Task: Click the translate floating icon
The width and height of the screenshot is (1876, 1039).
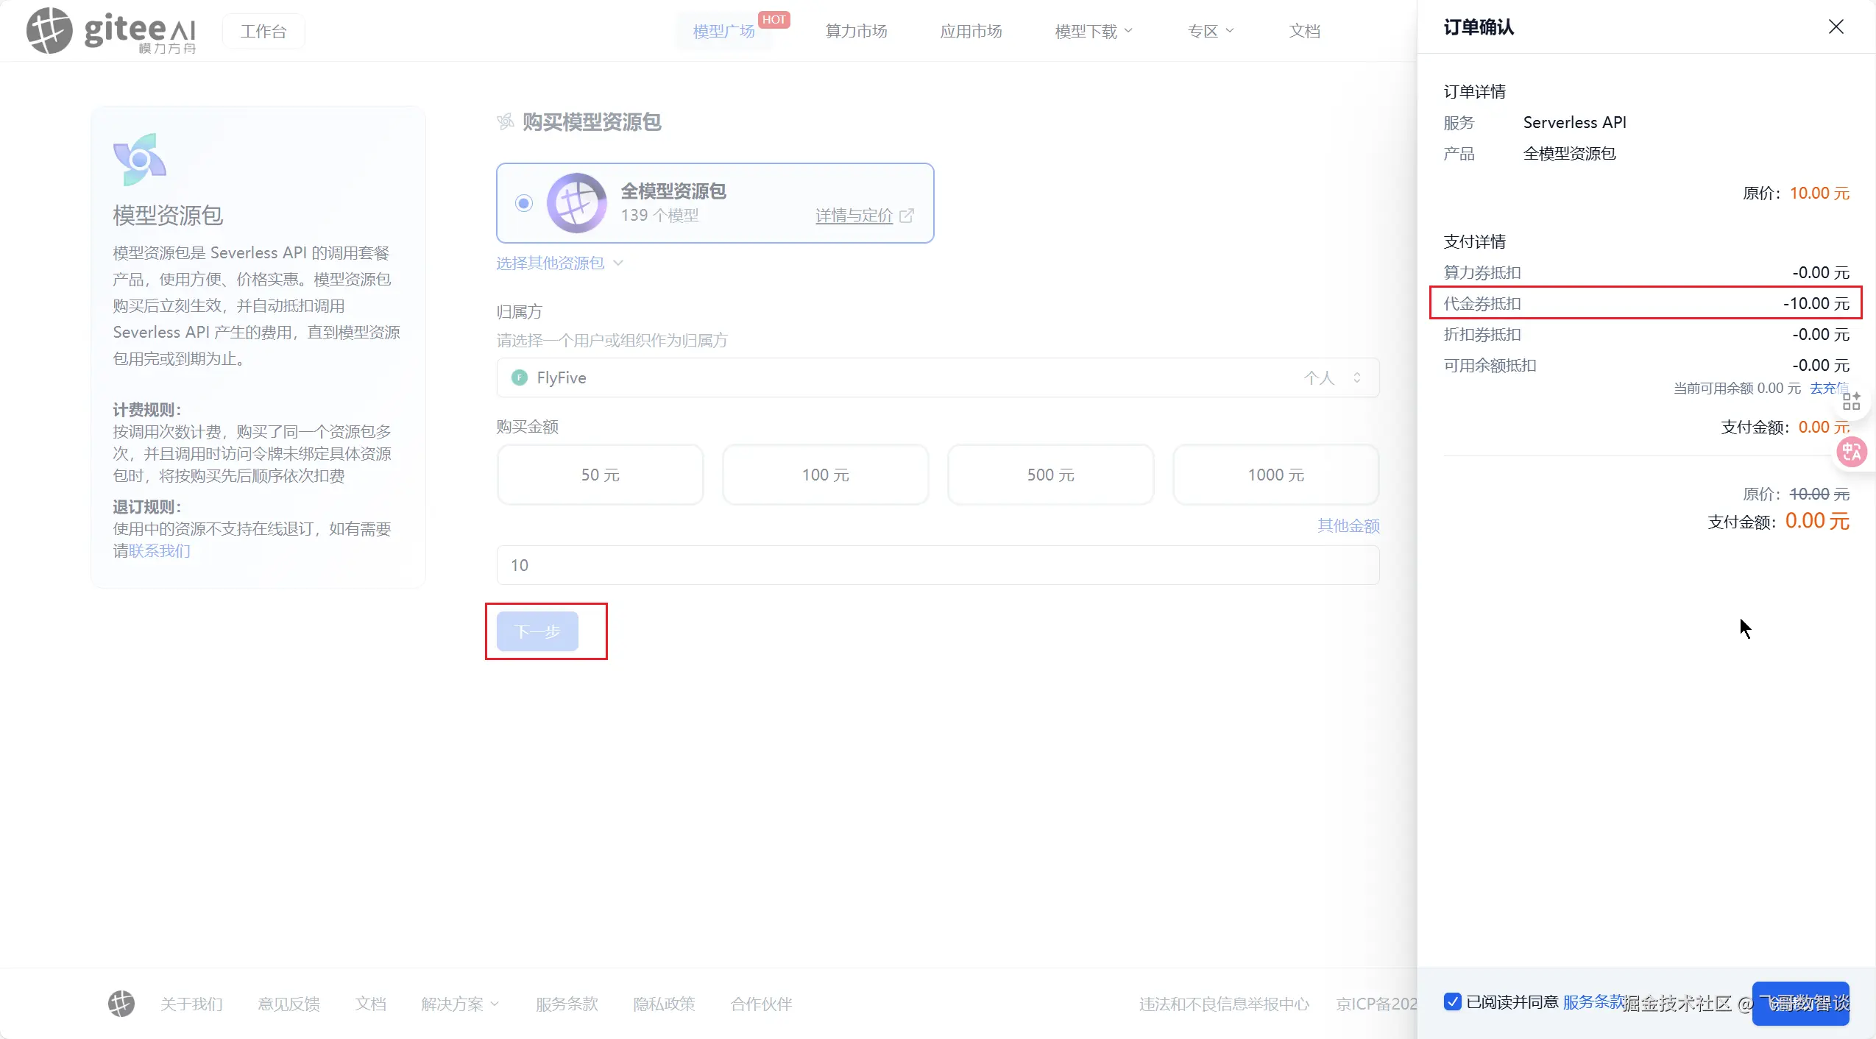Action: [1851, 452]
